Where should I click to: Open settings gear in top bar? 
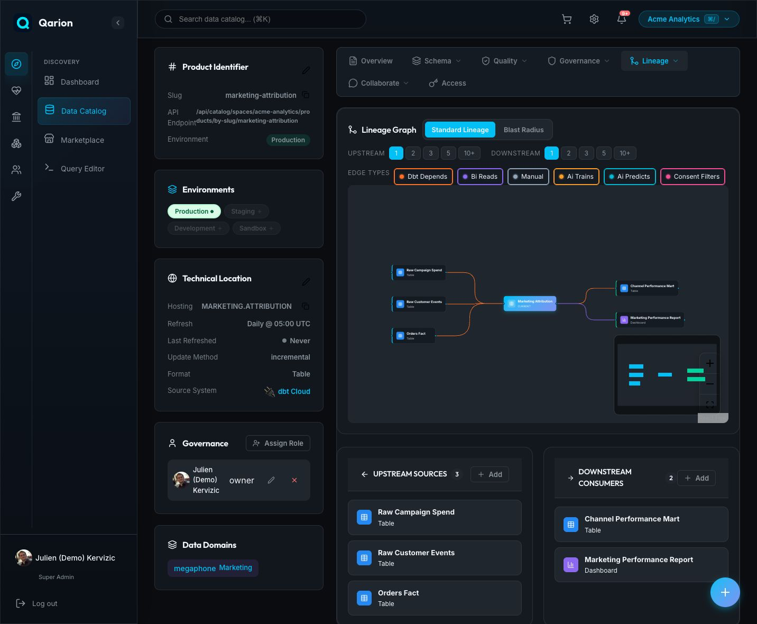click(594, 19)
